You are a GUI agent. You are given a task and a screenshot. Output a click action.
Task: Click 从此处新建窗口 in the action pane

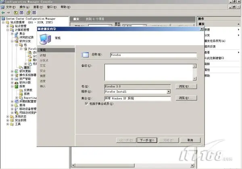coord(214,58)
